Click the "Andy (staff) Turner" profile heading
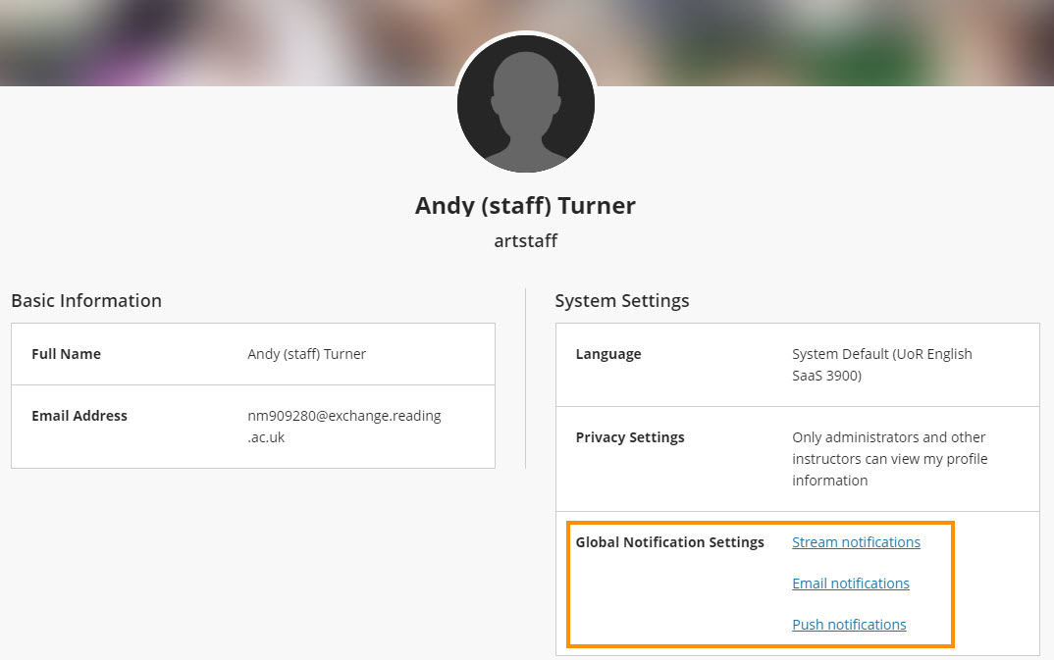Screen dimensions: 1054x660 [x=525, y=206]
